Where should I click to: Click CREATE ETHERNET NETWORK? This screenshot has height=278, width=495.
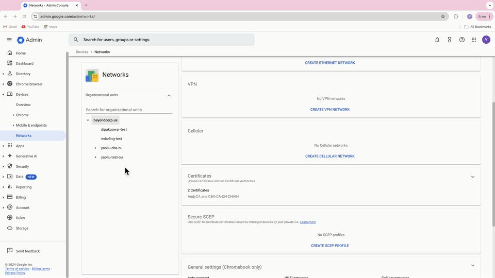(x=330, y=63)
